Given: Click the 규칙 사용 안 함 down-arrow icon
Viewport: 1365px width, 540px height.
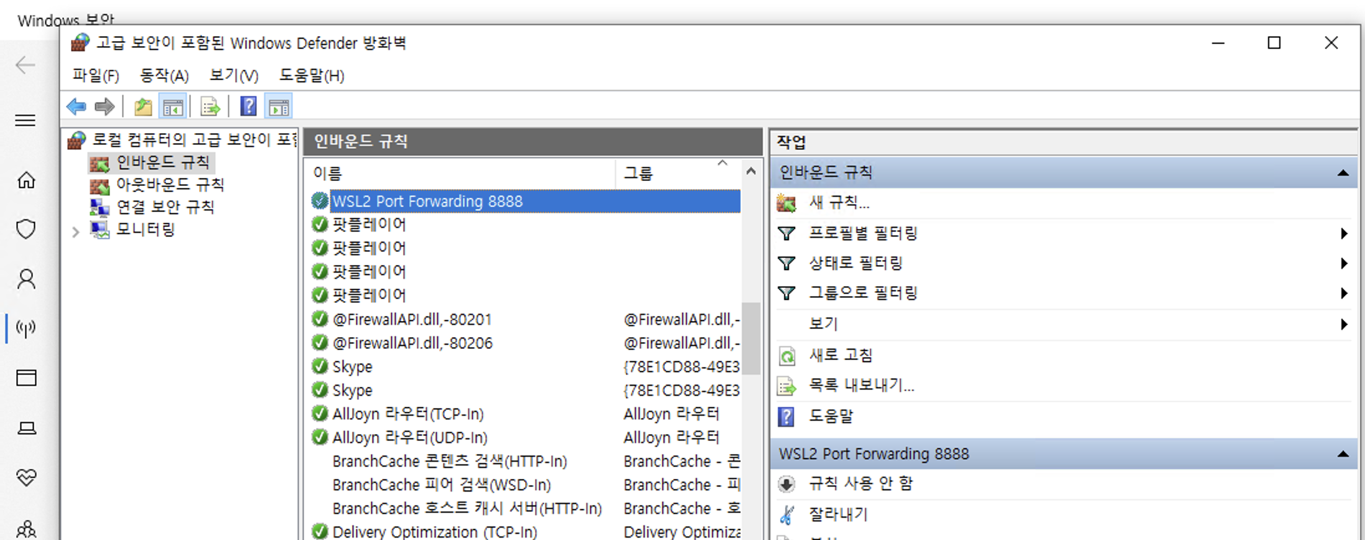Looking at the screenshot, I should [x=786, y=484].
